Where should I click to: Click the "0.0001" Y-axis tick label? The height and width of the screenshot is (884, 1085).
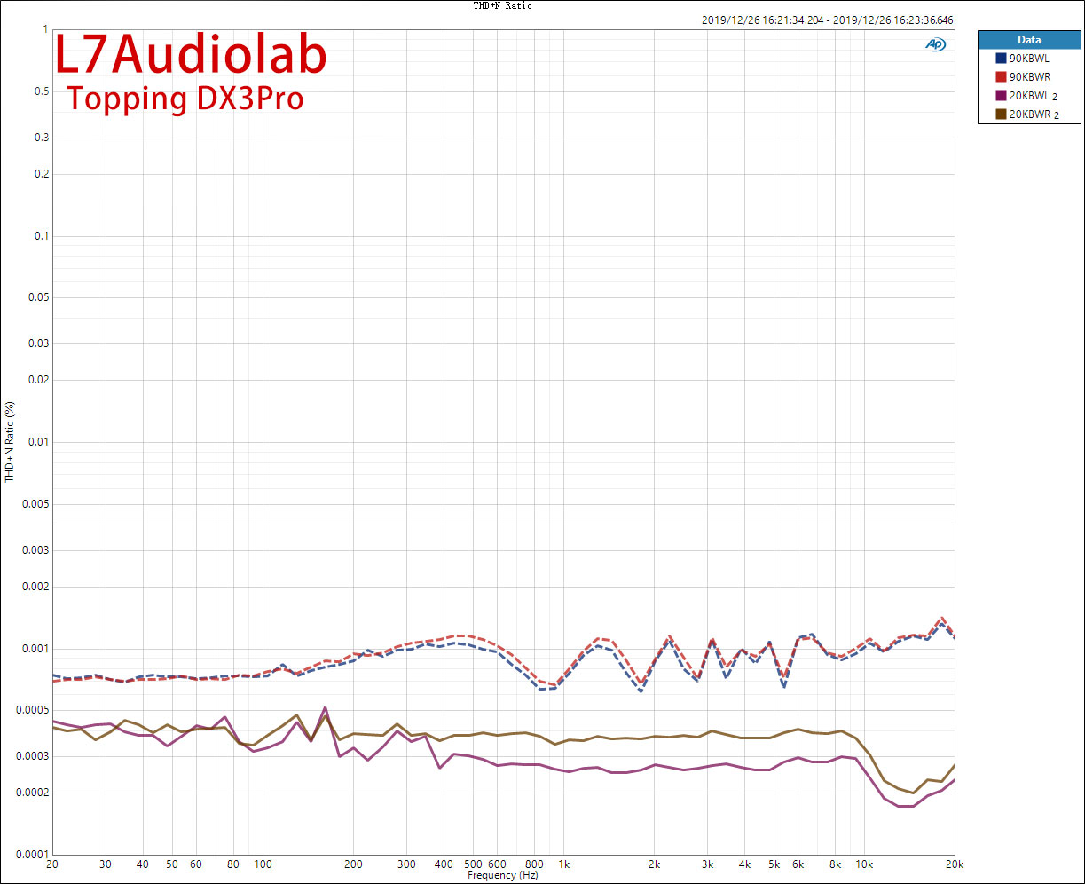[x=32, y=855]
